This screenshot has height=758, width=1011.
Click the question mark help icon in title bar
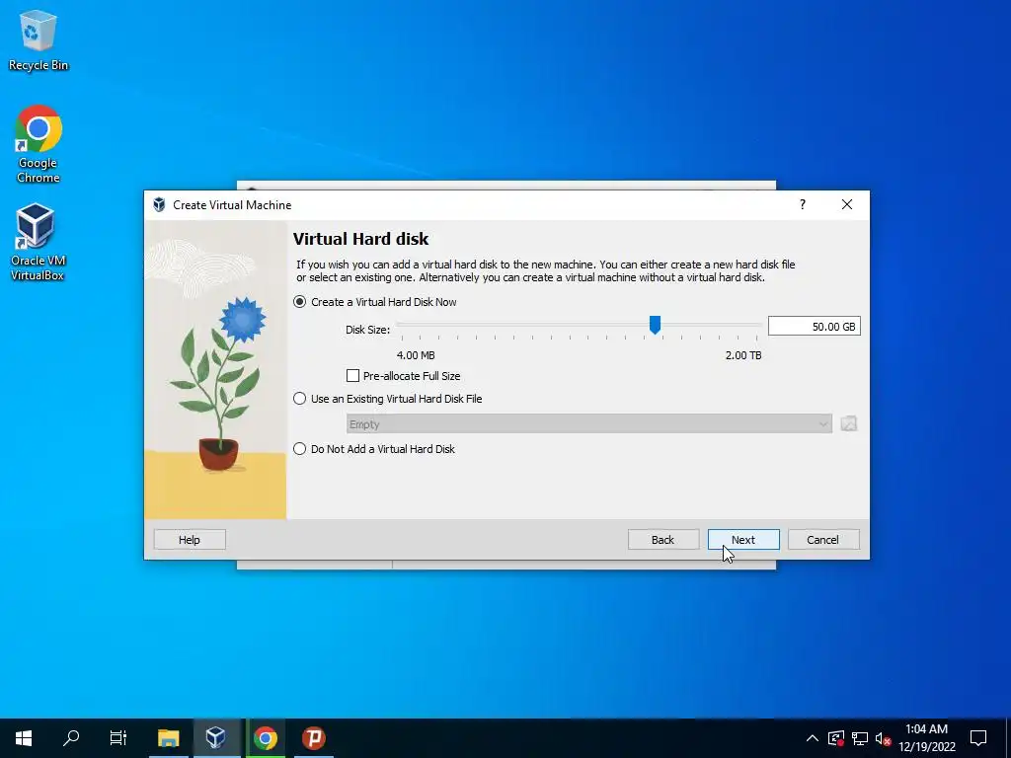[x=802, y=205]
